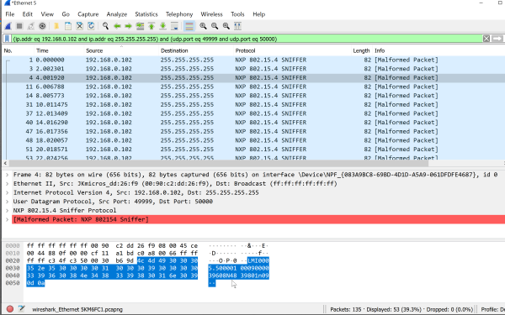This screenshot has height=315, width=505.
Task: Open expert information red circle icon
Action: click(10, 309)
